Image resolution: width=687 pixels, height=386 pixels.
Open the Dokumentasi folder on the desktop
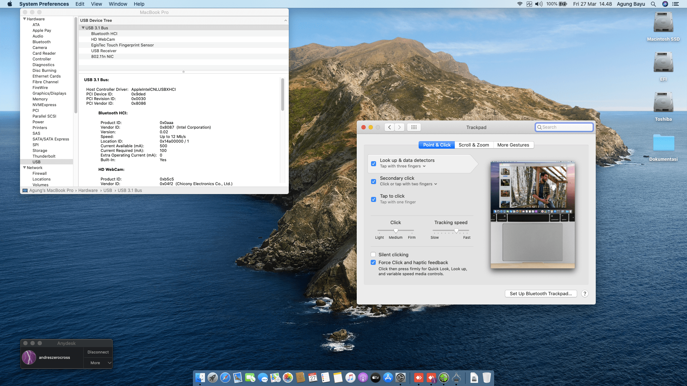click(x=663, y=143)
